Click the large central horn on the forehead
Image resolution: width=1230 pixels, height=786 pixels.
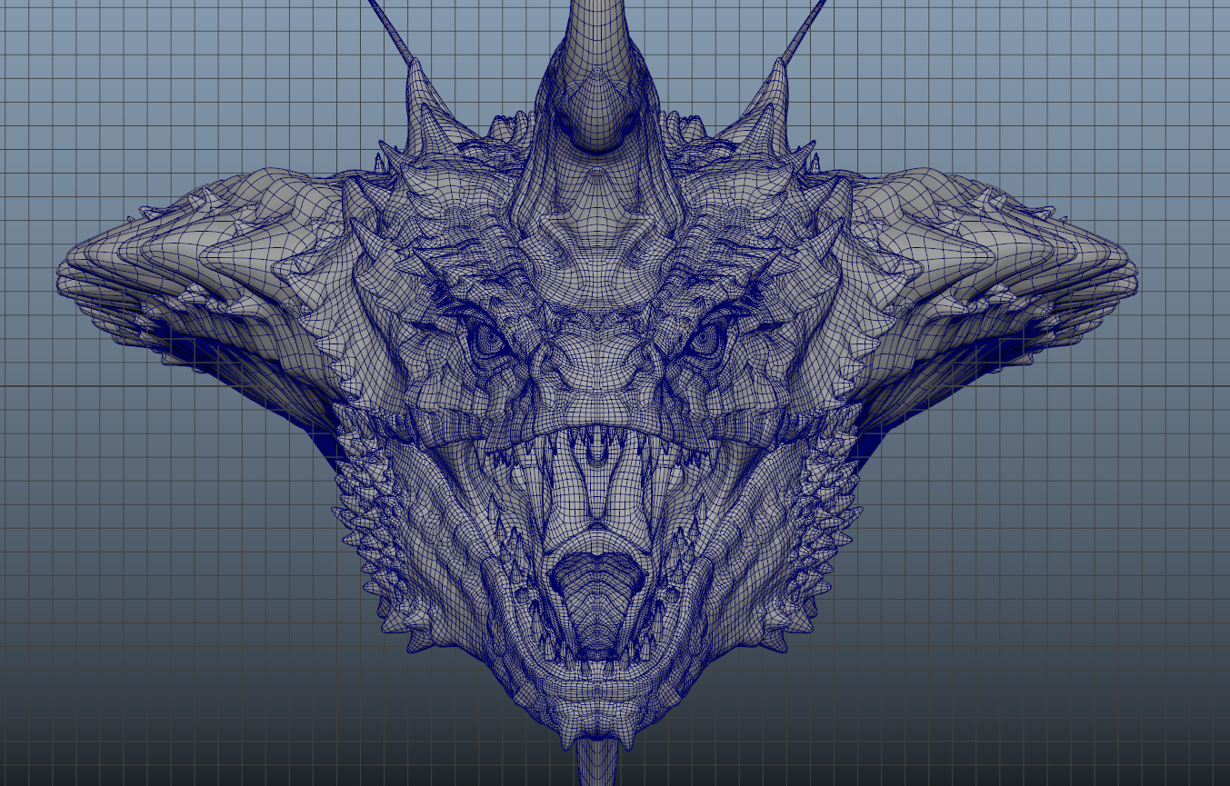click(x=595, y=77)
